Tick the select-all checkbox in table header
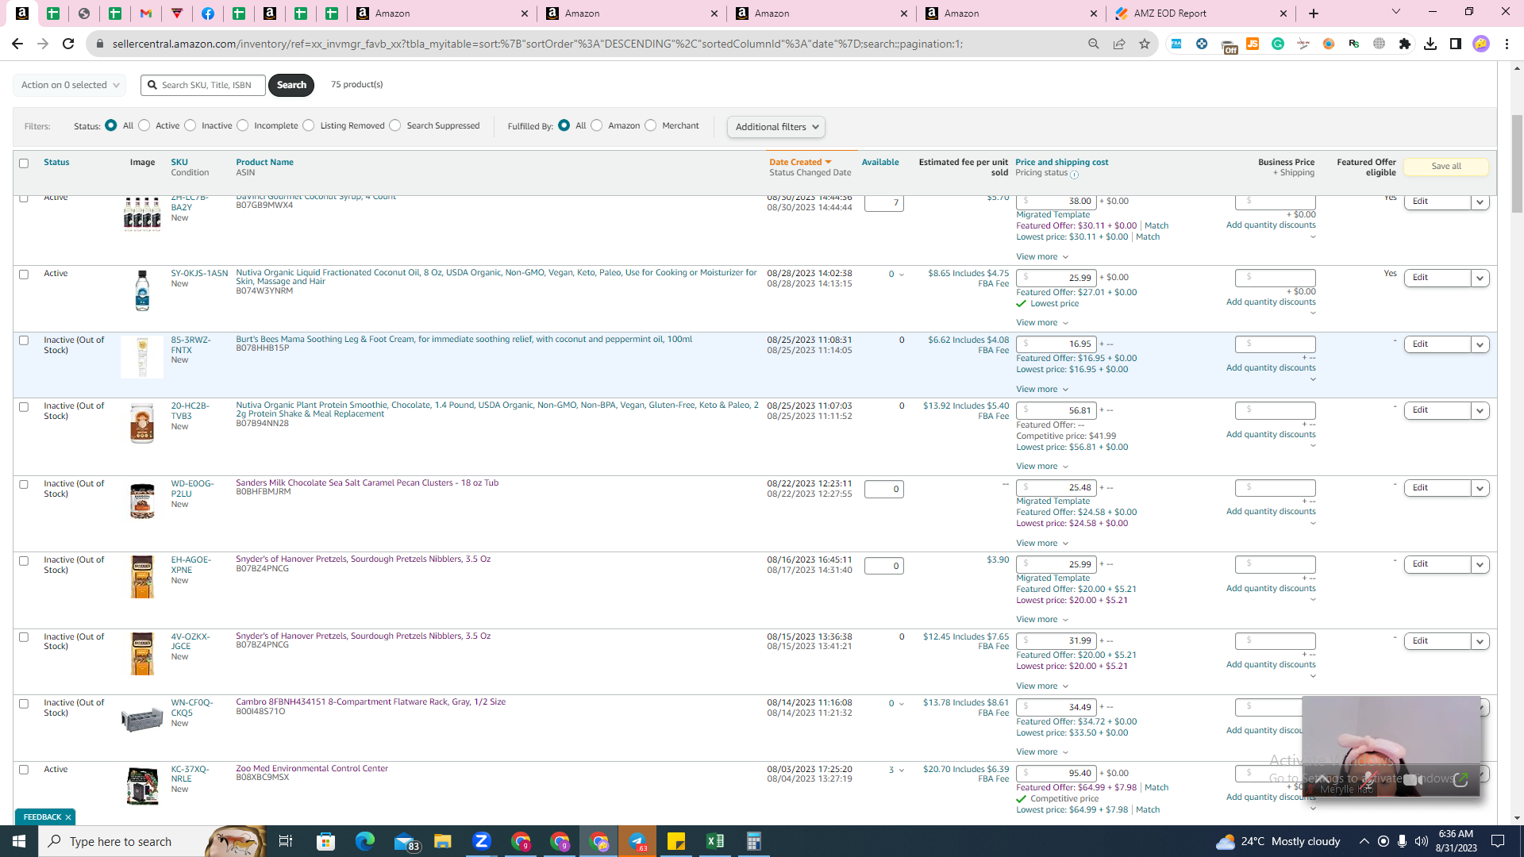The image size is (1524, 857). [x=24, y=163]
